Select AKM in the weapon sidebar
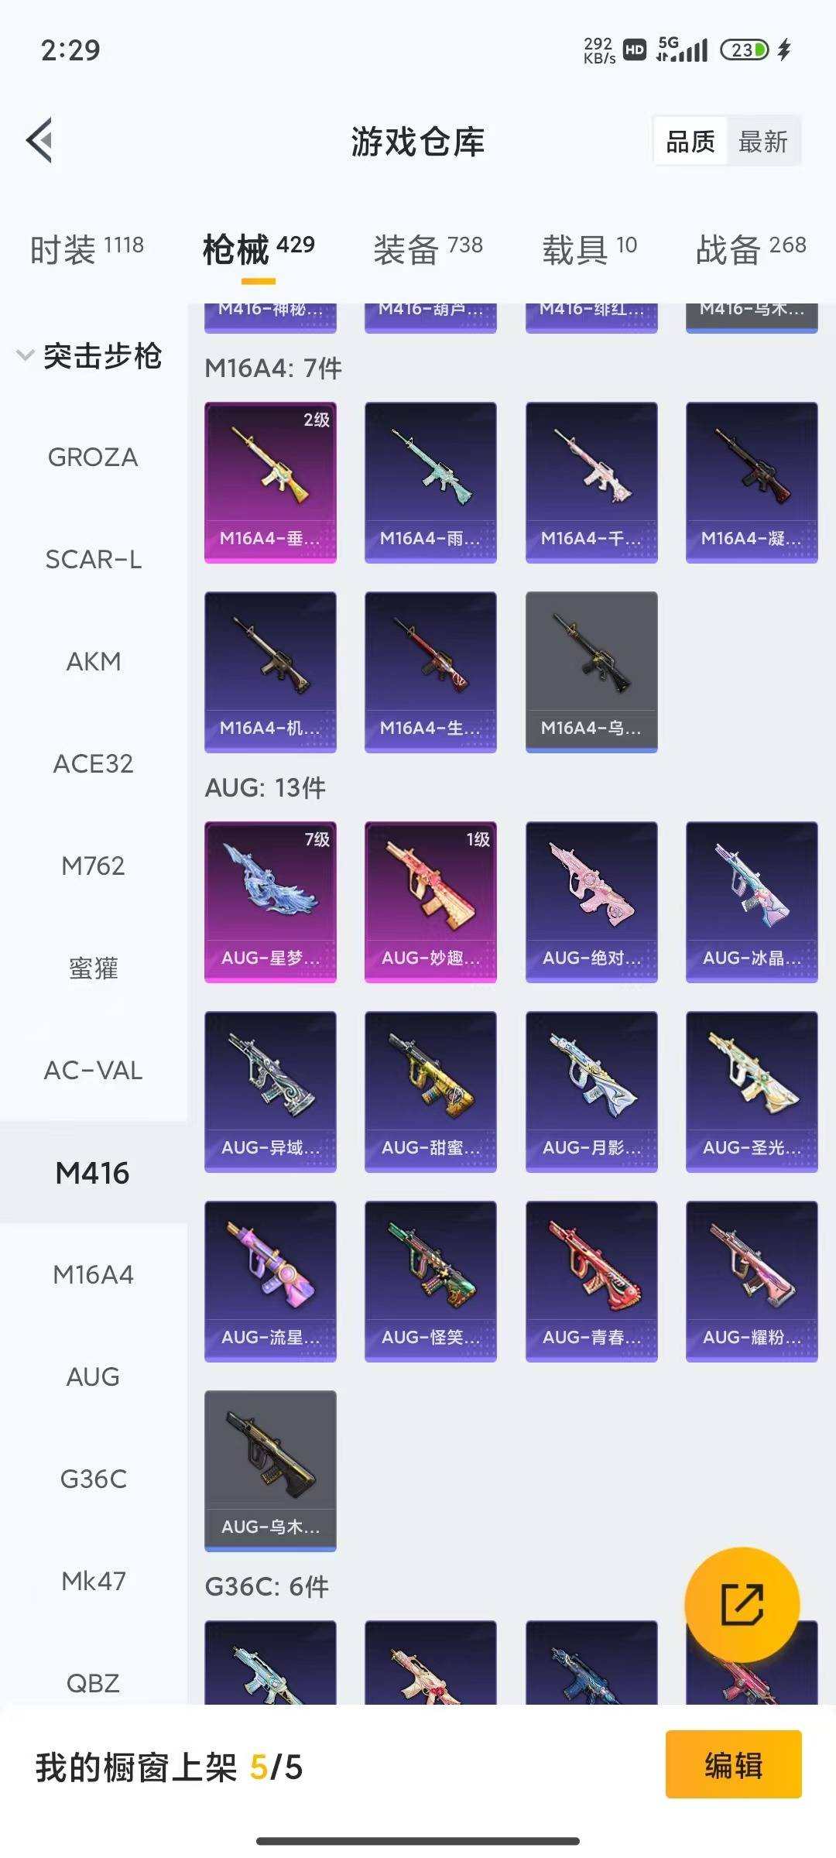This screenshot has width=836, height=1858. [x=93, y=661]
